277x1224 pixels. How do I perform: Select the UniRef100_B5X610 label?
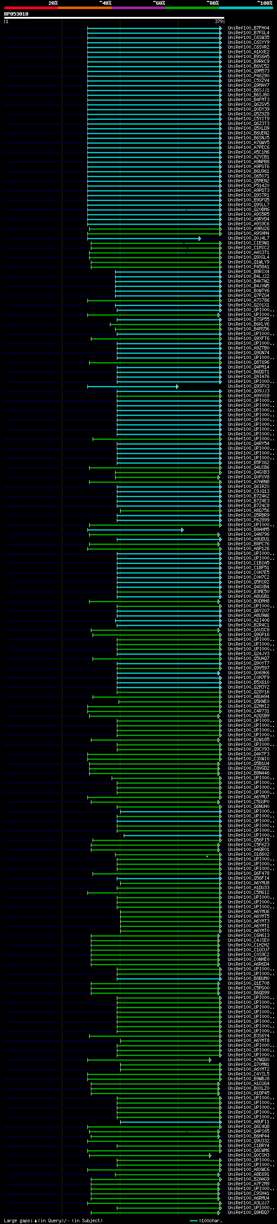coord(248,682)
